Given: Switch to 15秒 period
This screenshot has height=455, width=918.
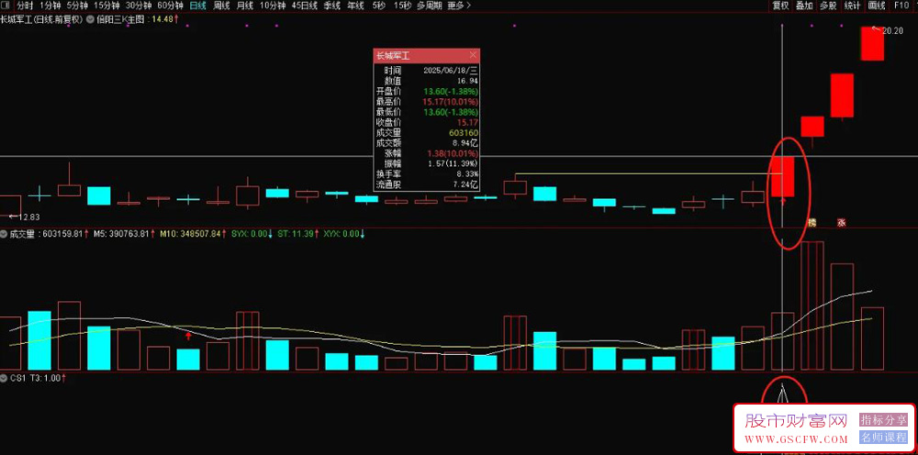Looking at the screenshot, I should pos(402,6).
